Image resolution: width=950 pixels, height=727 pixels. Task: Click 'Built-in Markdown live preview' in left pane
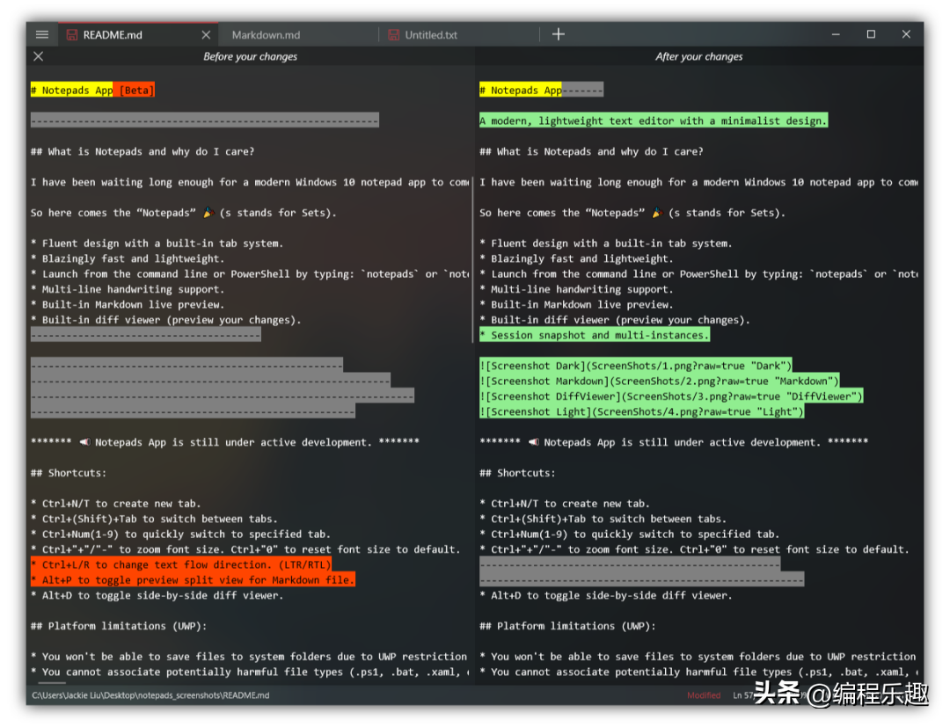pyautogui.click(x=128, y=304)
